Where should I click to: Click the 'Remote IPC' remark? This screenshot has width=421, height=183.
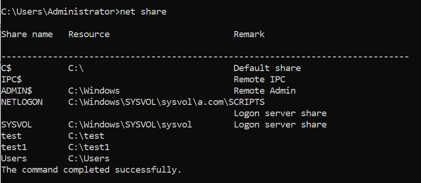(x=260, y=80)
